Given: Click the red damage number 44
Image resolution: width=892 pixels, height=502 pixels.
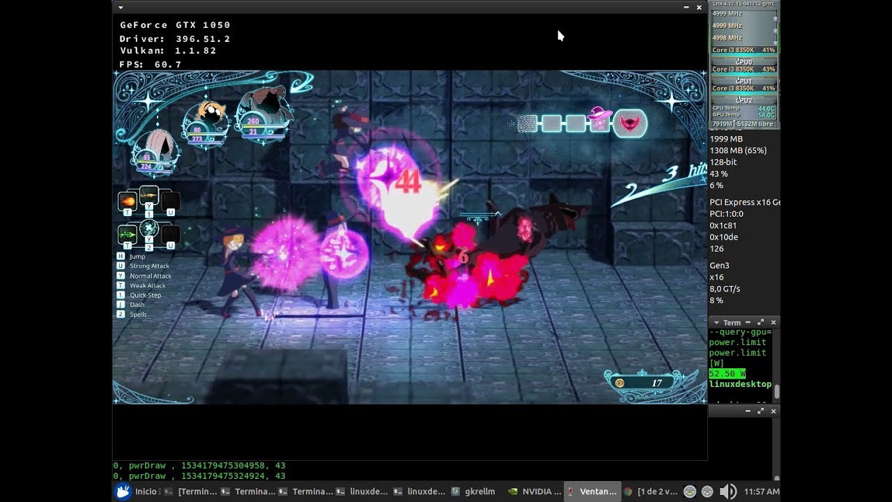Looking at the screenshot, I should click(x=408, y=182).
